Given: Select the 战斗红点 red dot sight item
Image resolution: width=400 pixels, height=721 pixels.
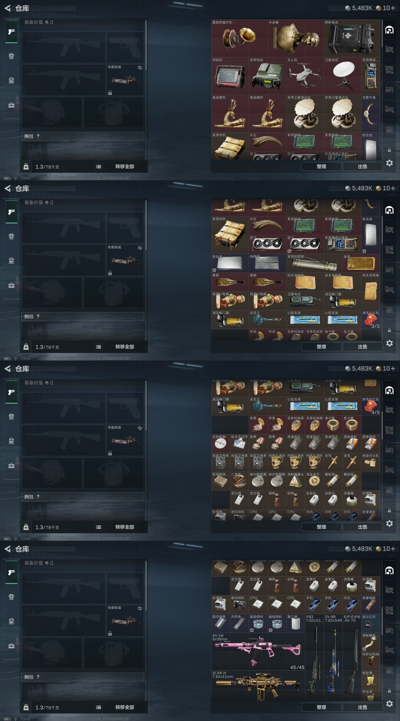Looking at the screenshot, I should 371,624.
